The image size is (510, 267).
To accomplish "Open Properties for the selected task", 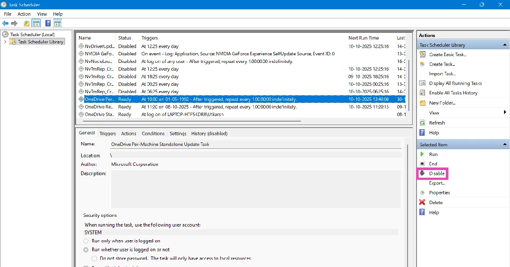I will (439, 193).
